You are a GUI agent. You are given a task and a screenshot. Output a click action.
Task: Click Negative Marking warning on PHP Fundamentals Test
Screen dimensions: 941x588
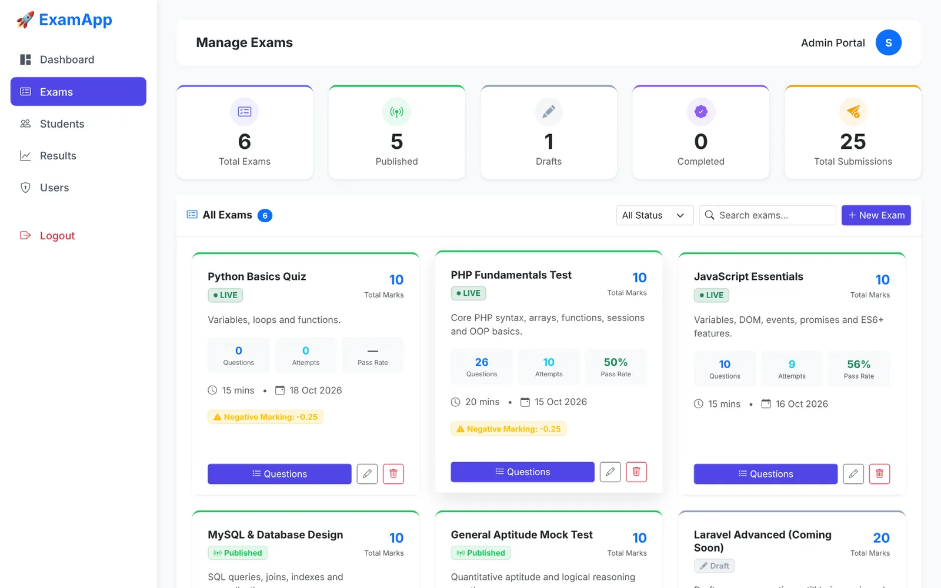pos(509,429)
